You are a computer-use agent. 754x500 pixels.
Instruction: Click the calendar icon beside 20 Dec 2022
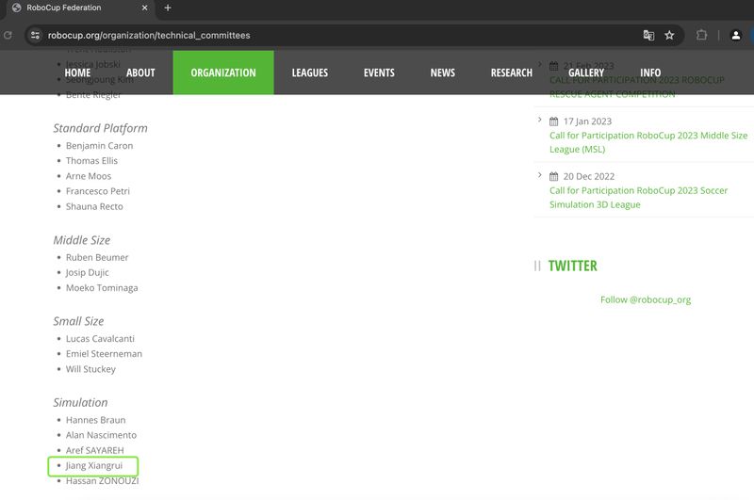pyautogui.click(x=554, y=176)
